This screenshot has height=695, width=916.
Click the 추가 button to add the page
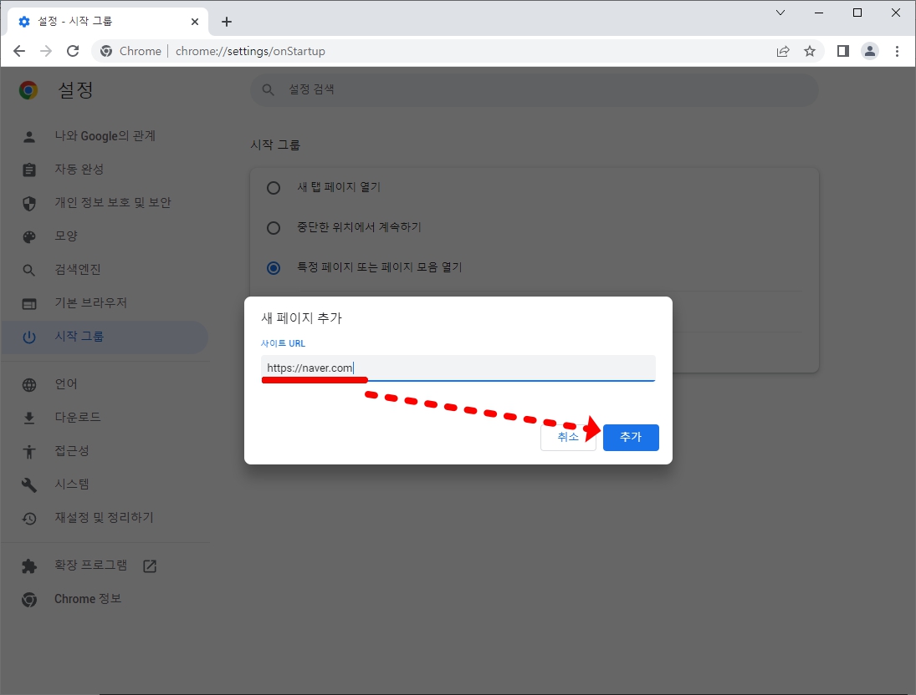pos(631,436)
